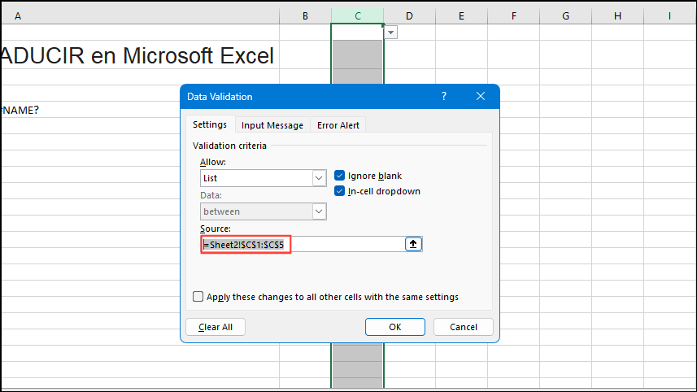
Task: Collapse the Source range selector arrow icon
Action: coord(413,244)
